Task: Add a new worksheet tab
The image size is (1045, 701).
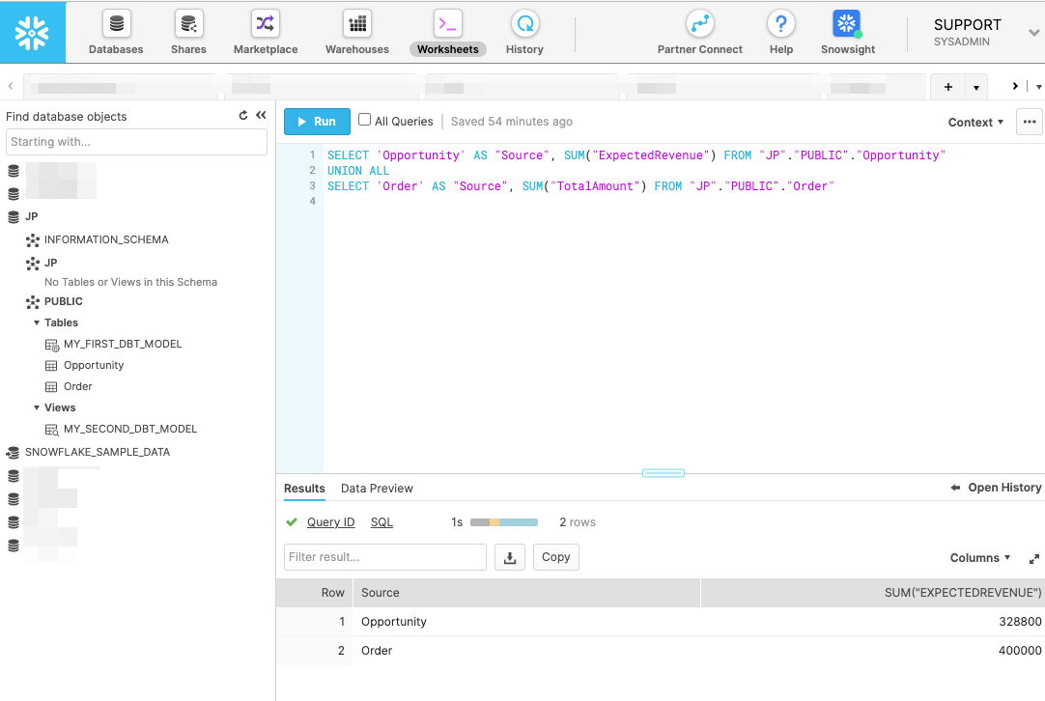Action: coord(948,87)
